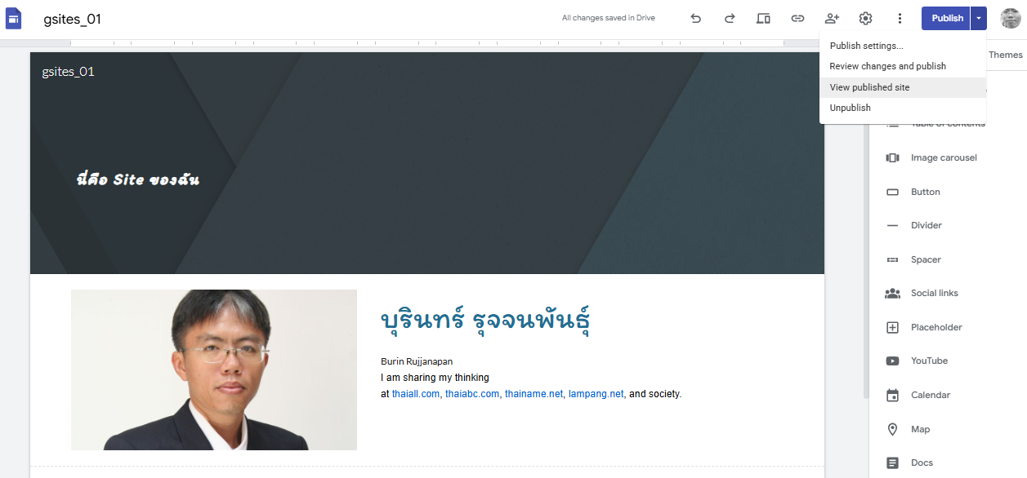Toggle the Publish dropdown arrow
Viewport: 1027px width, 478px height.
point(979,18)
